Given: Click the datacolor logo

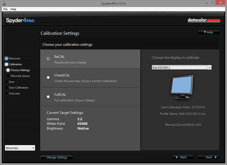Looking at the screenshot, I should coord(204,20).
